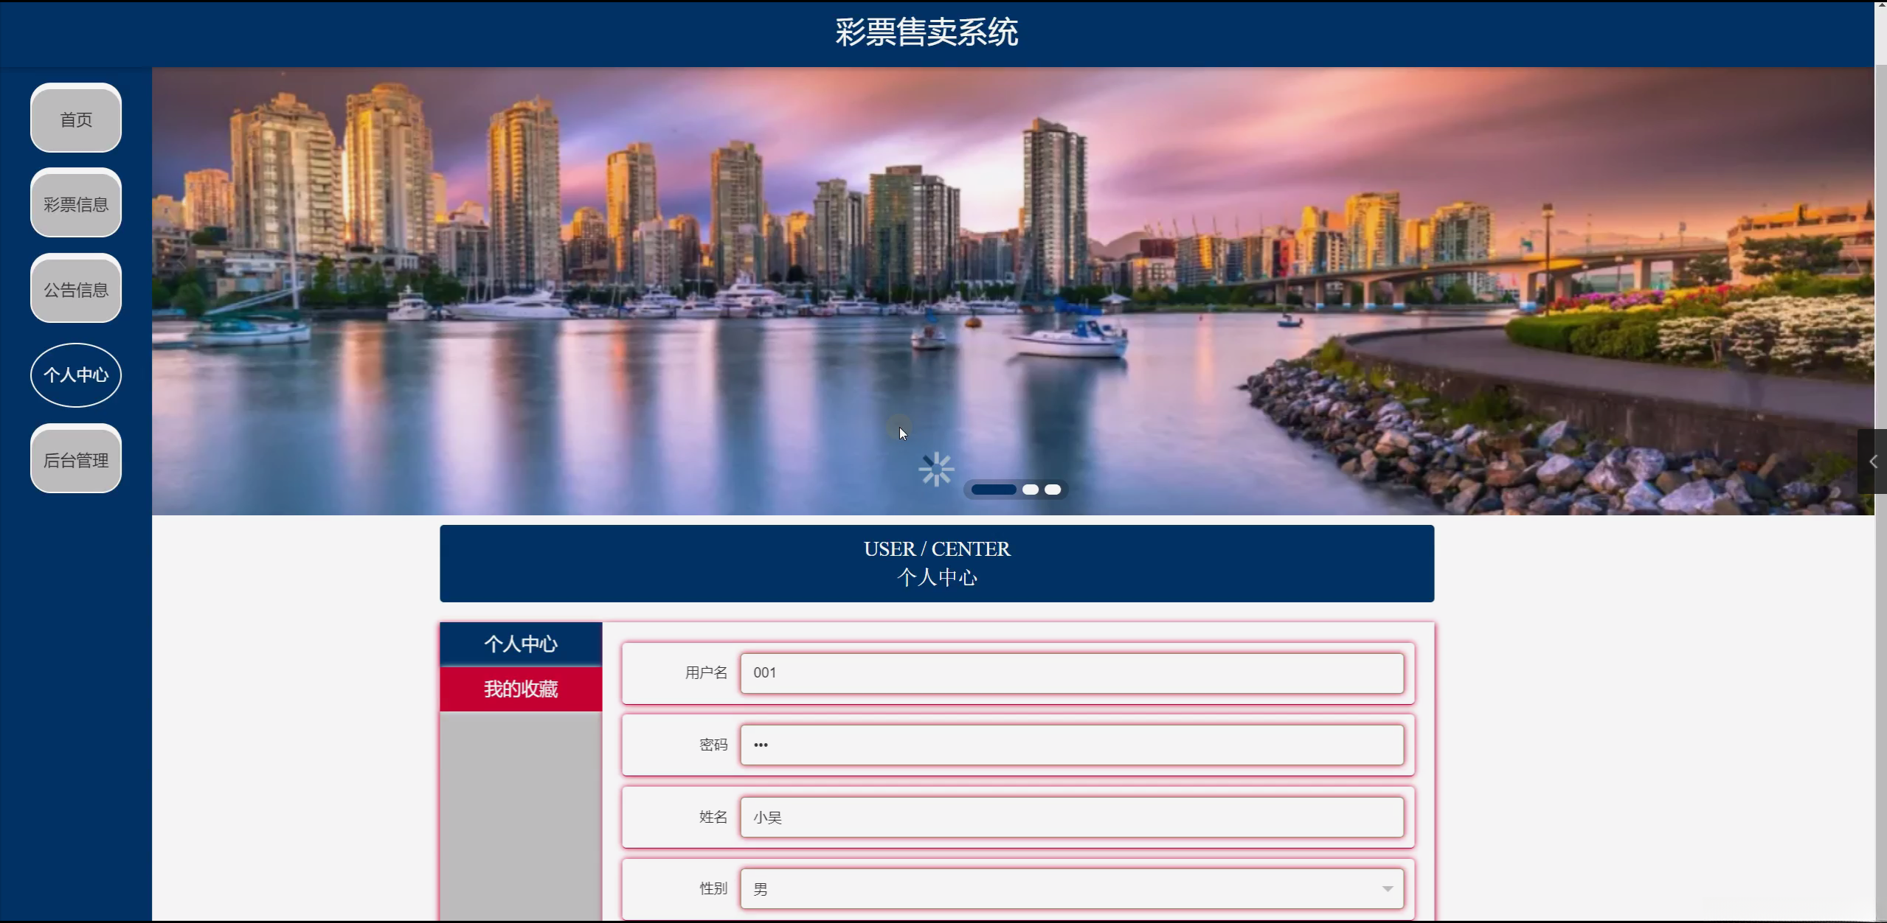Select second carousel indicator dot
Screen dimensions: 1887x923
1031,490
